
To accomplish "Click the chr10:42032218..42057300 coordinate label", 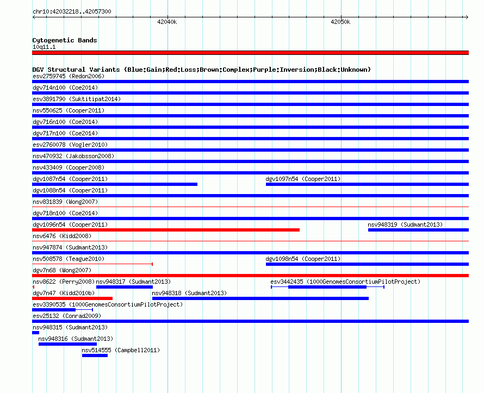I will tap(72, 11).
